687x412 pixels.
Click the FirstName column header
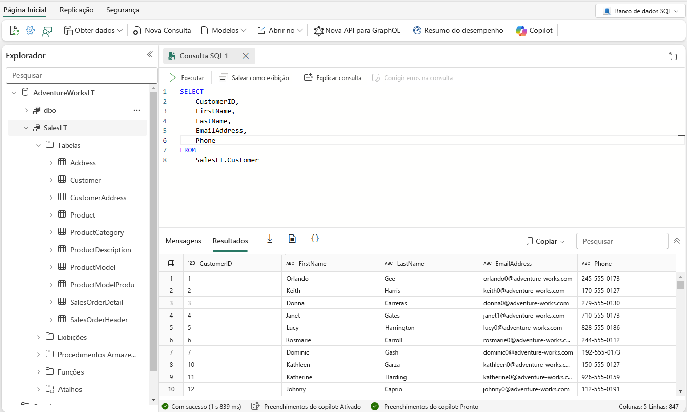[331, 264]
